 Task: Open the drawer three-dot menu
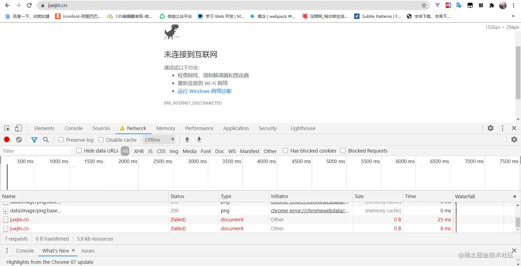click(x=7, y=251)
